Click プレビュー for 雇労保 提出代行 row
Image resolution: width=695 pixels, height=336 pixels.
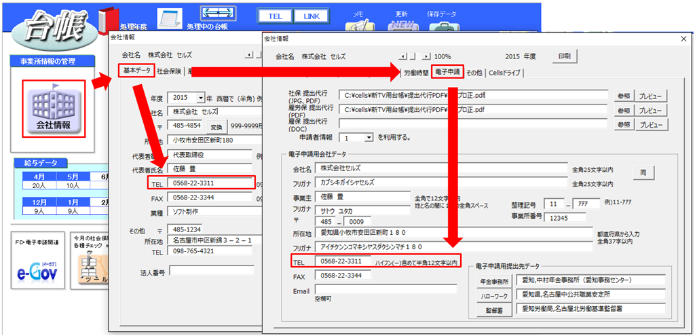651,111
